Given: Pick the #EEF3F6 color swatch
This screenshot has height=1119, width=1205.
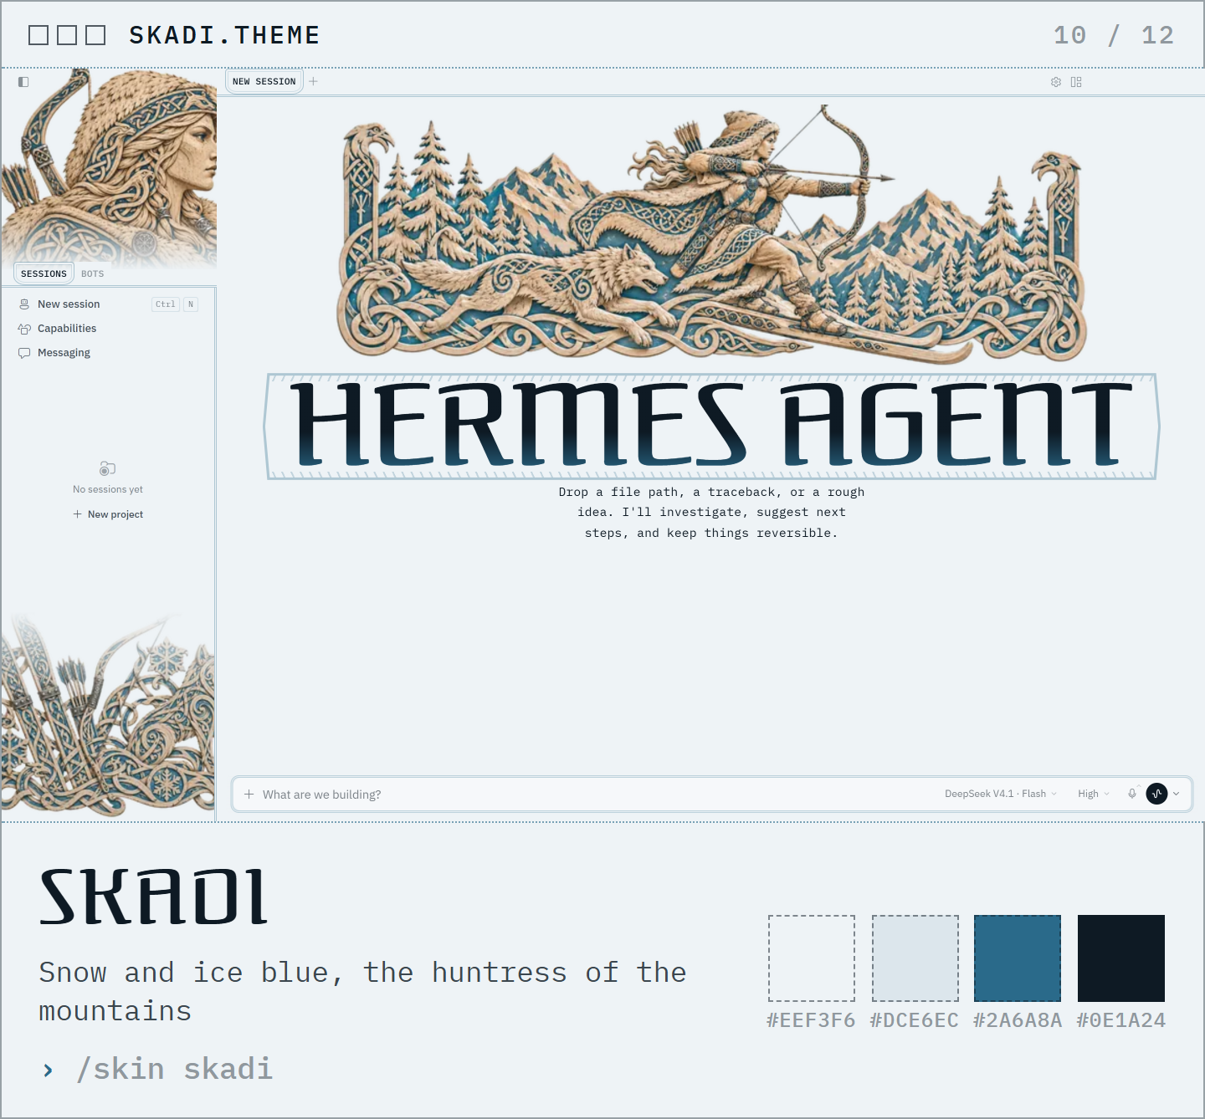Looking at the screenshot, I should (x=812, y=958).
